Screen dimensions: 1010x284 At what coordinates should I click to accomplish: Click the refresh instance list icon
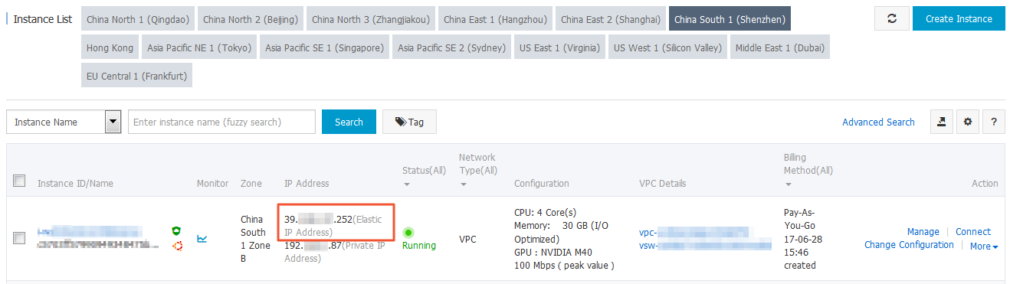(x=892, y=19)
